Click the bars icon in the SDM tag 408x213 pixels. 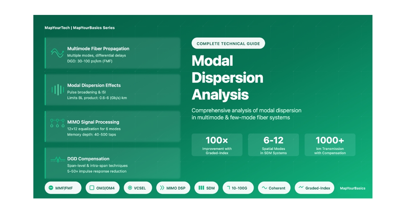(201, 188)
